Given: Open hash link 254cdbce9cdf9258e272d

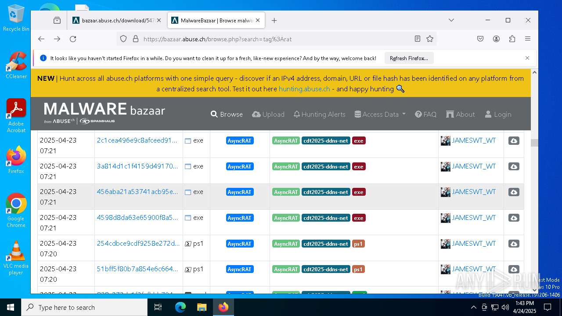Looking at the screenshot, I should tap(138, 244).
